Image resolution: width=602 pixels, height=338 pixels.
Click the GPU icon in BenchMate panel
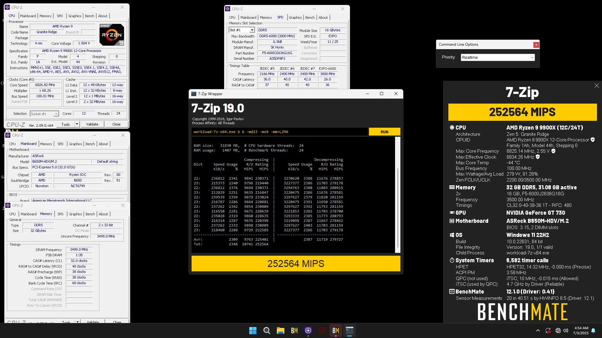452,213
